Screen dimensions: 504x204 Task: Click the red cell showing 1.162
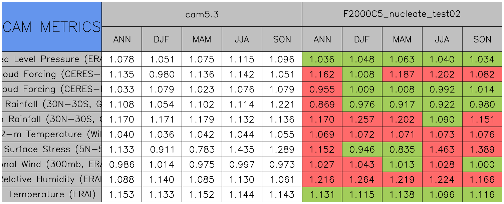tap(322, 74)
